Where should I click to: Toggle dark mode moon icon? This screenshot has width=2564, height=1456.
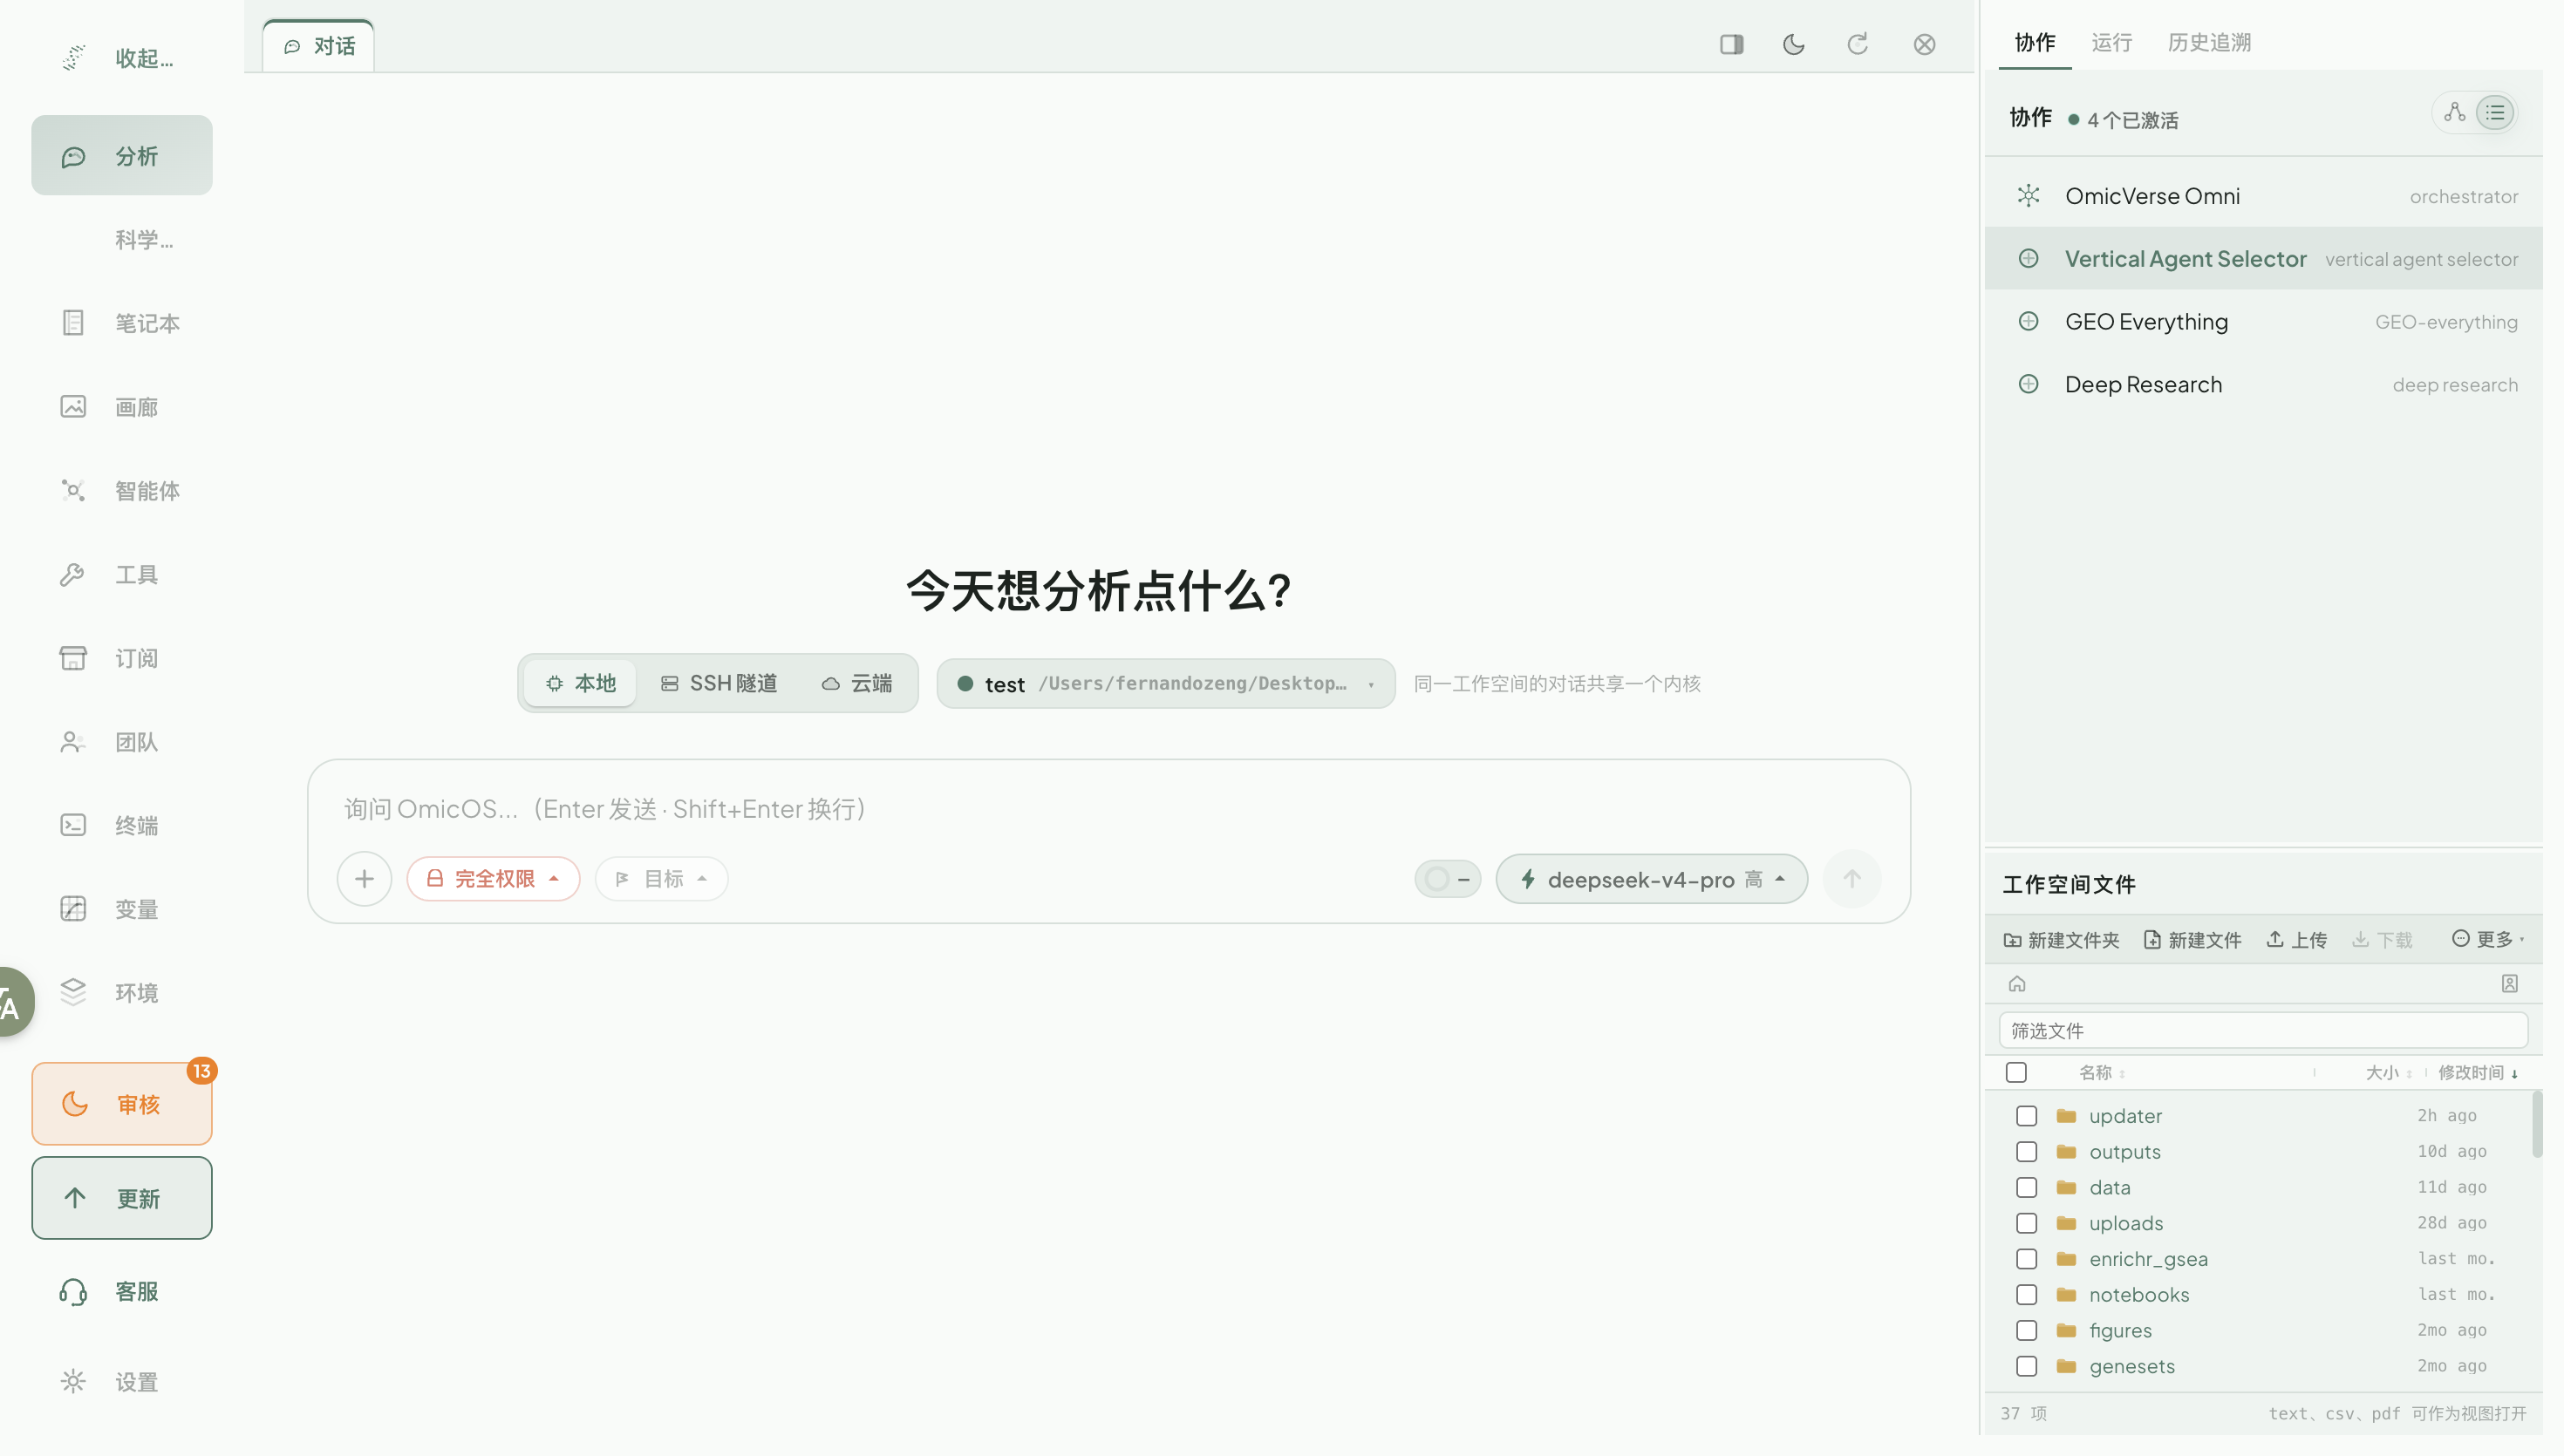[1794, 45]
